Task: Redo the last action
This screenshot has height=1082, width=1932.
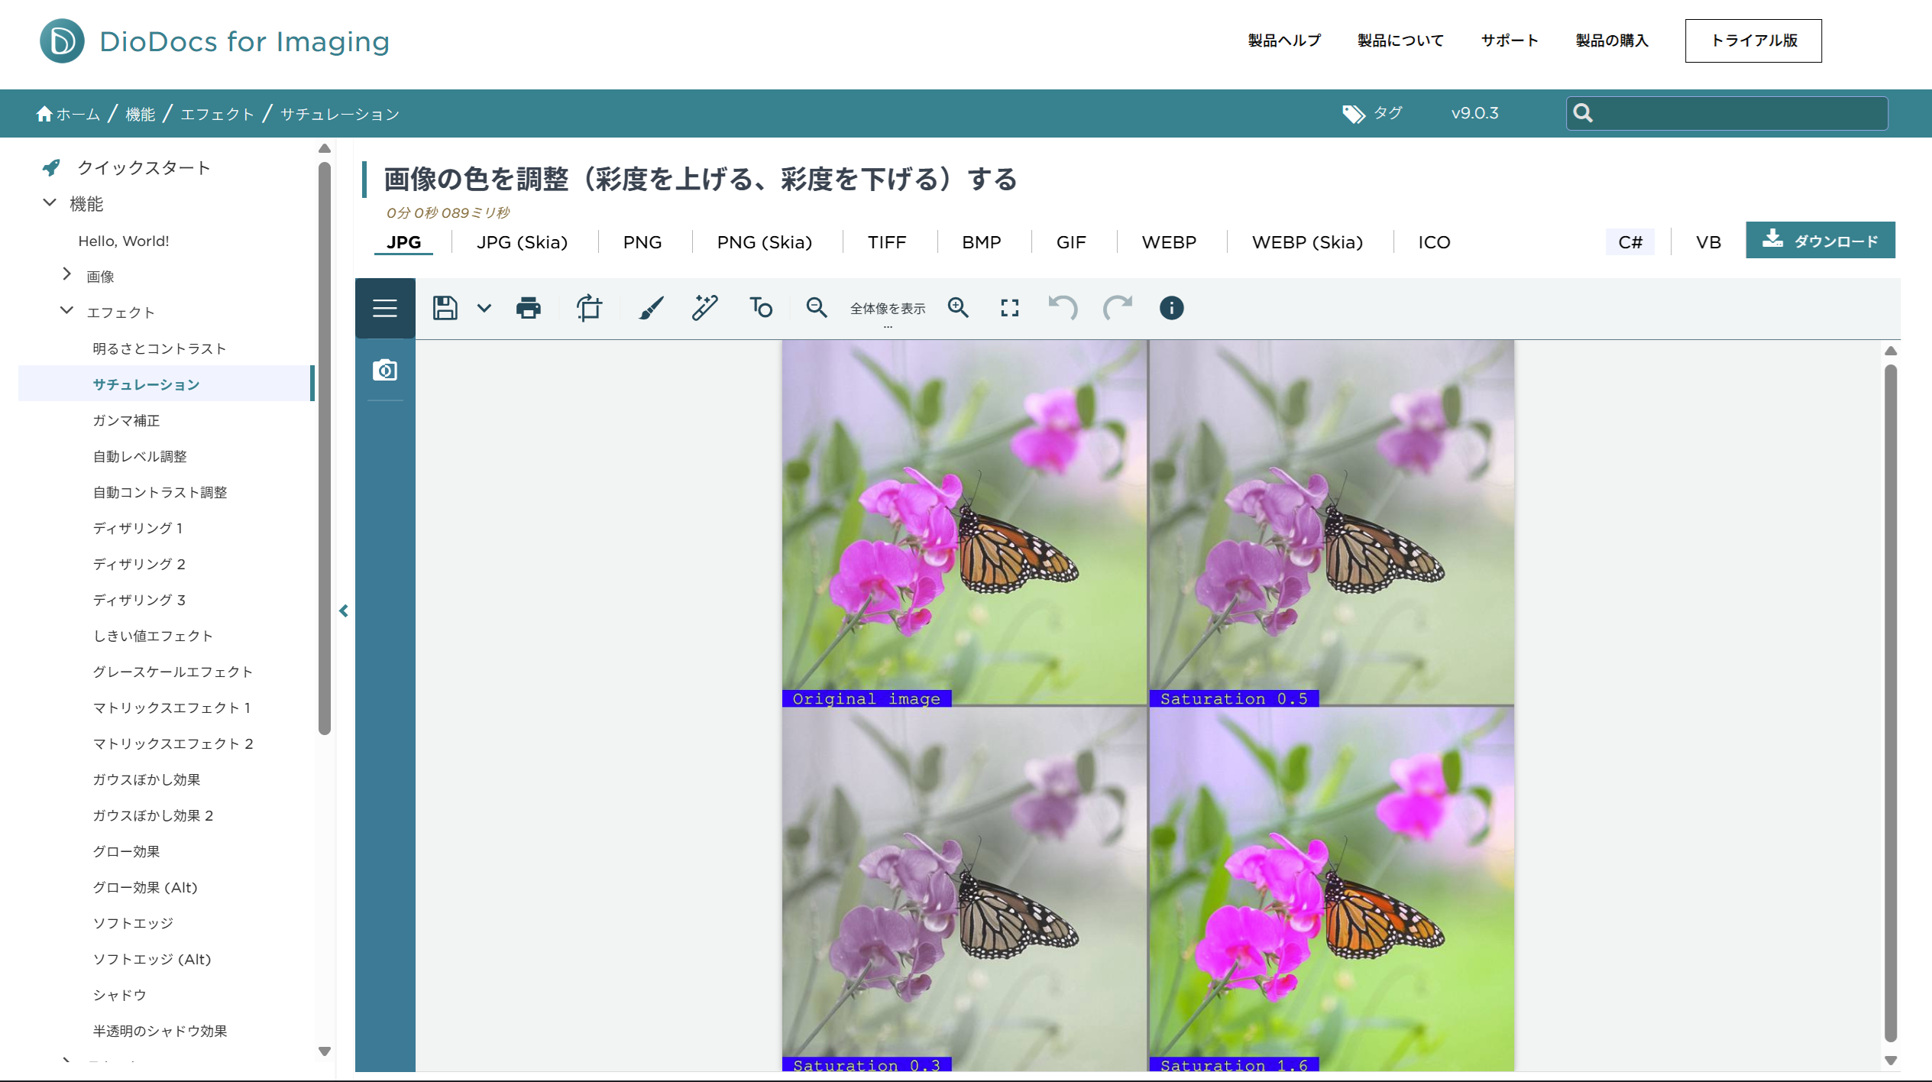Action: [x=1118, y=308]
